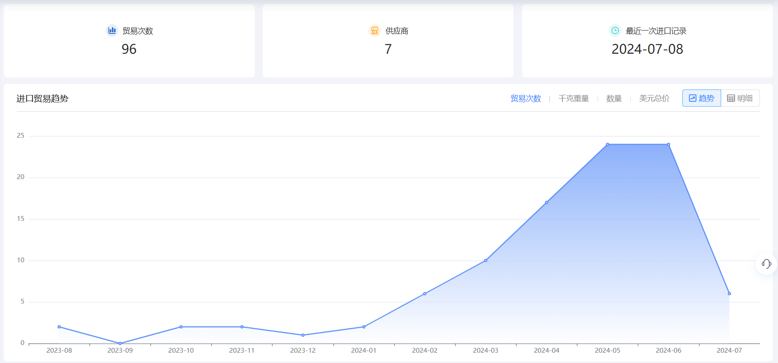Click the trade count value 96
778x363 pixels.
tap(129, 49)
